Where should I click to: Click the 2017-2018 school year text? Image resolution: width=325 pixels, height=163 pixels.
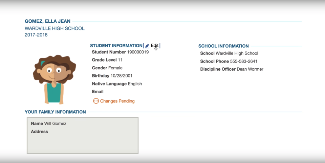36,35
